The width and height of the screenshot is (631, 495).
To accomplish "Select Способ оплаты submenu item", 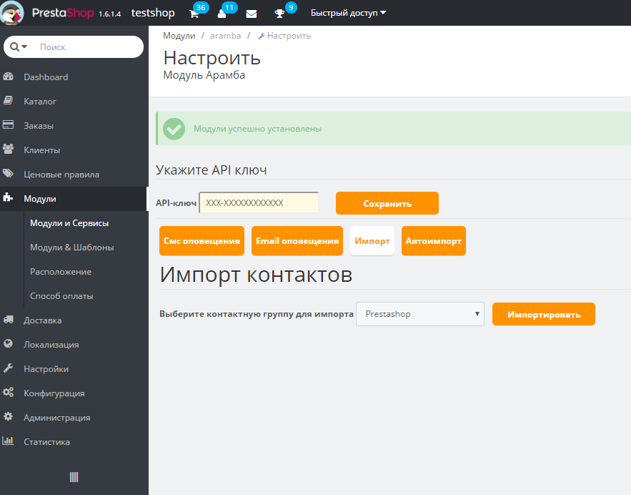I will [x=61, y=296].
